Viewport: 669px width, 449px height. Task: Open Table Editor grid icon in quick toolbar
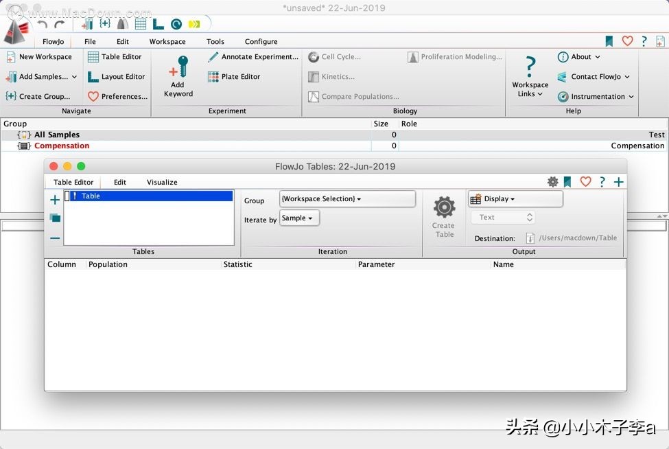(x=141, y=24)
